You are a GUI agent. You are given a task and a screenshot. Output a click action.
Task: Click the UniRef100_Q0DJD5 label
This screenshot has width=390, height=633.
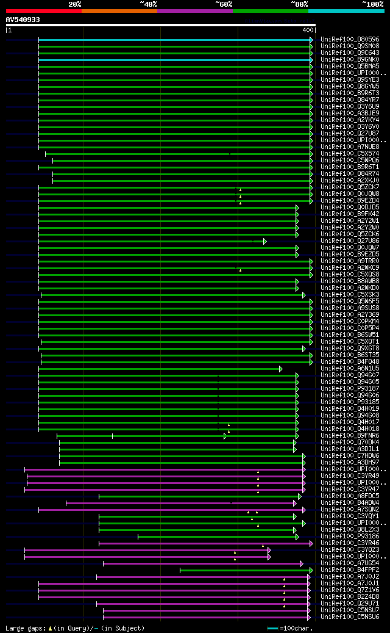click(350, 207)
